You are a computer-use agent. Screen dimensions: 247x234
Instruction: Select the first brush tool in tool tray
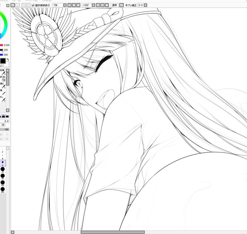tap(3, 72)
